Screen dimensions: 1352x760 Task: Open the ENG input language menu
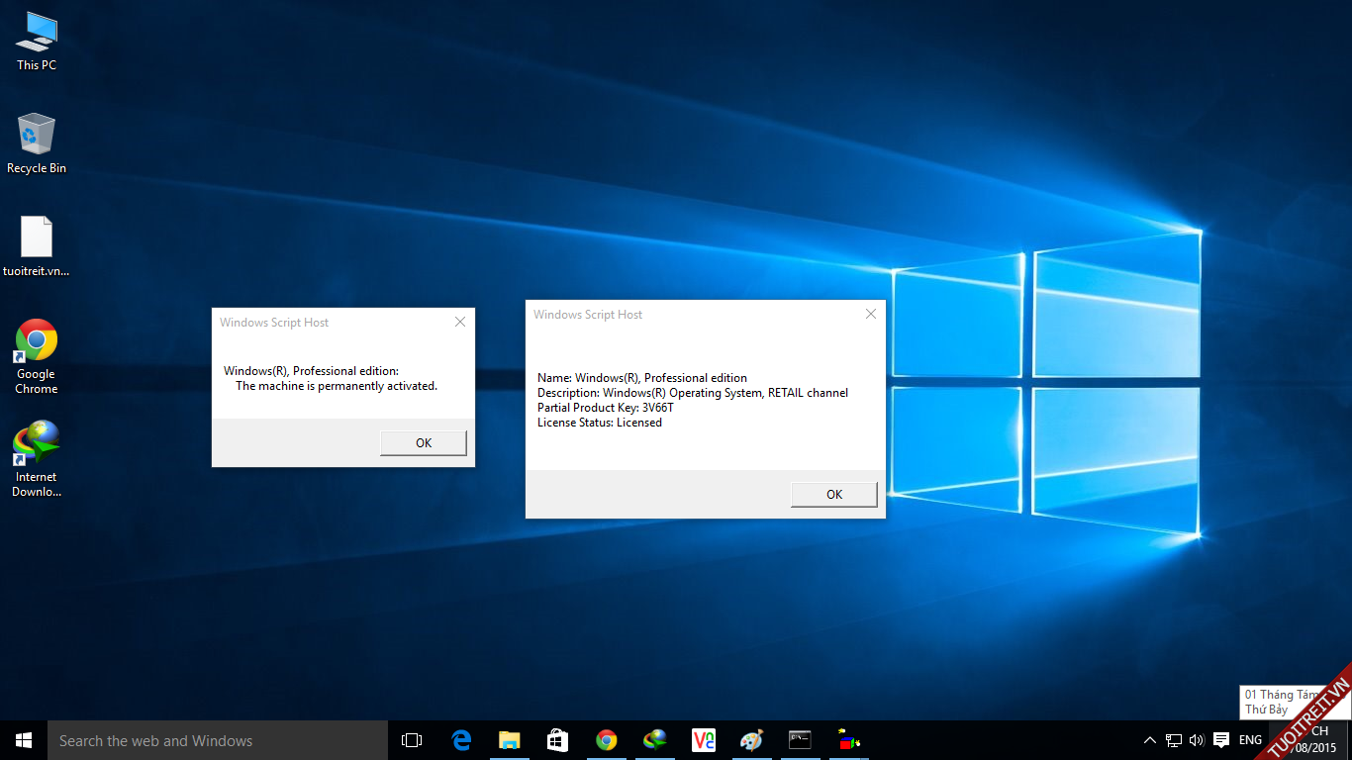pyautogui.click(x=1250, y=740)
